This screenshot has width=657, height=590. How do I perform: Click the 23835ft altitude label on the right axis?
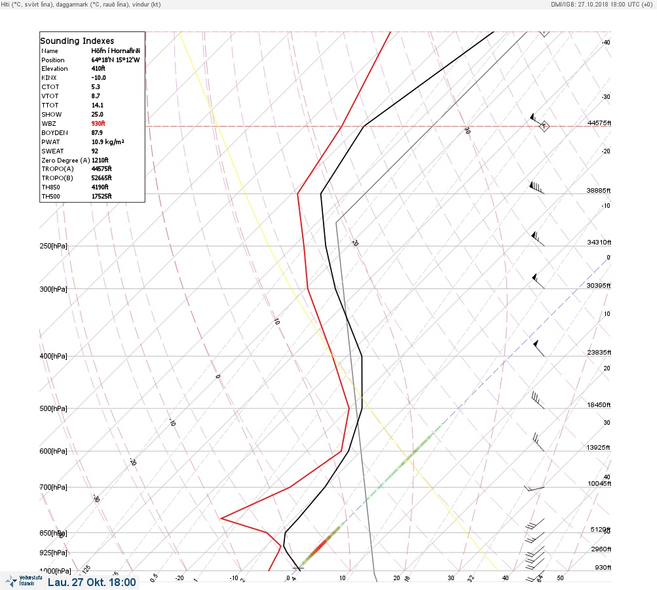599,352
